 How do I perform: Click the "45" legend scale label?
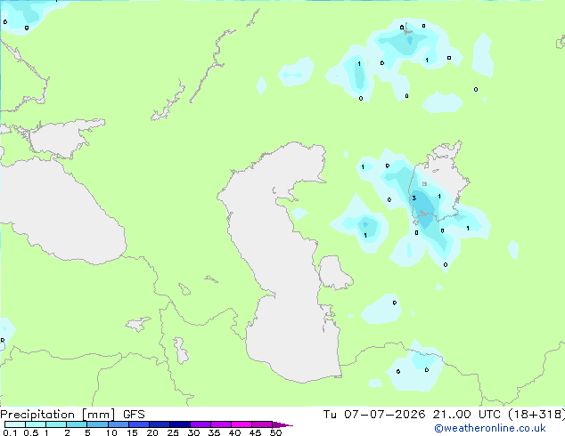point(255,432)
